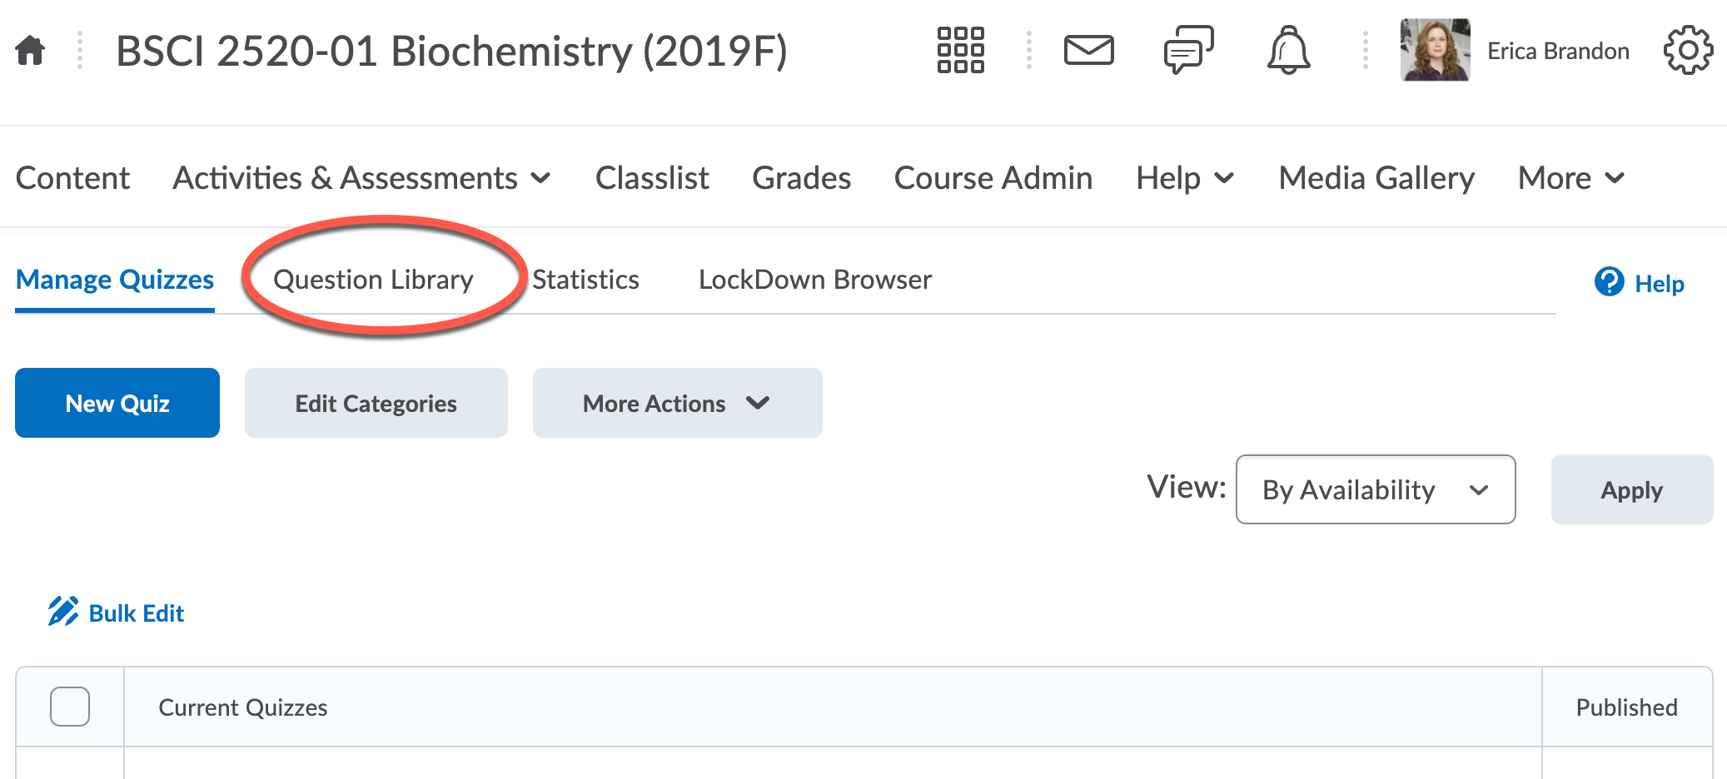Switch to the Question Library tab

tap(373, 280)
